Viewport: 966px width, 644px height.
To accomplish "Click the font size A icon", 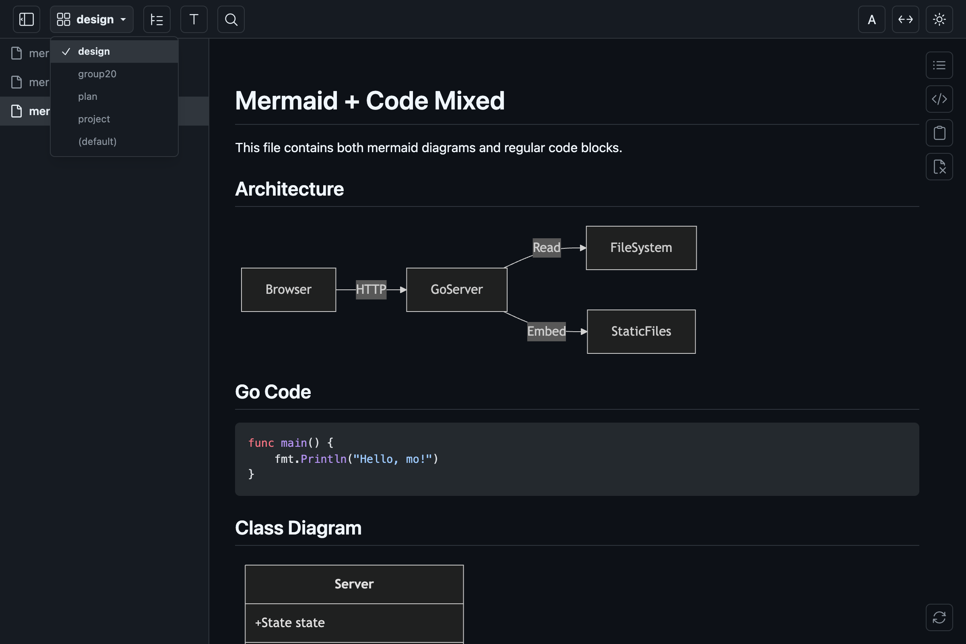I will coord(871,19).
